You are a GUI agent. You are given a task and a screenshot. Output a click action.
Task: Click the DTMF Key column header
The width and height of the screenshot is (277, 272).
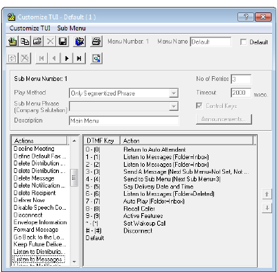click(102, 140)
